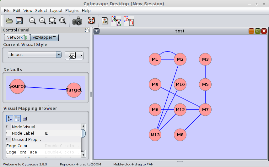Open the File menu
269x167 pixels.
[x=7, y=11]
